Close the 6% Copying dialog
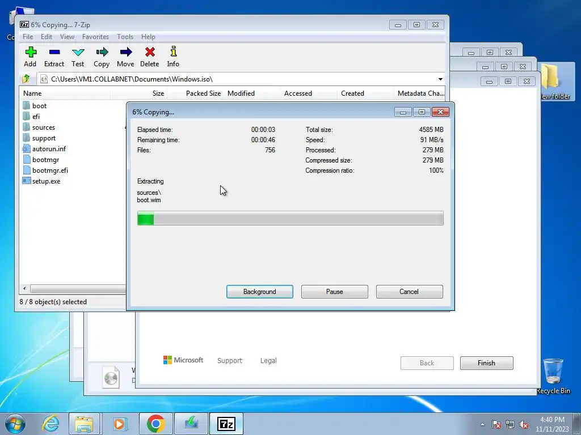 pyautogui.click(x=440, y=112)
